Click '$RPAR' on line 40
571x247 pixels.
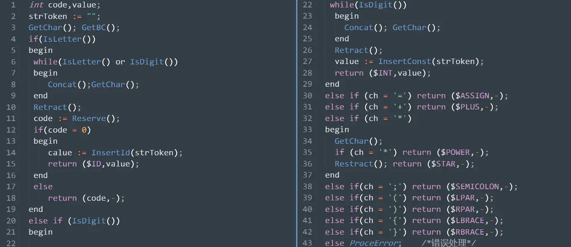463,209
